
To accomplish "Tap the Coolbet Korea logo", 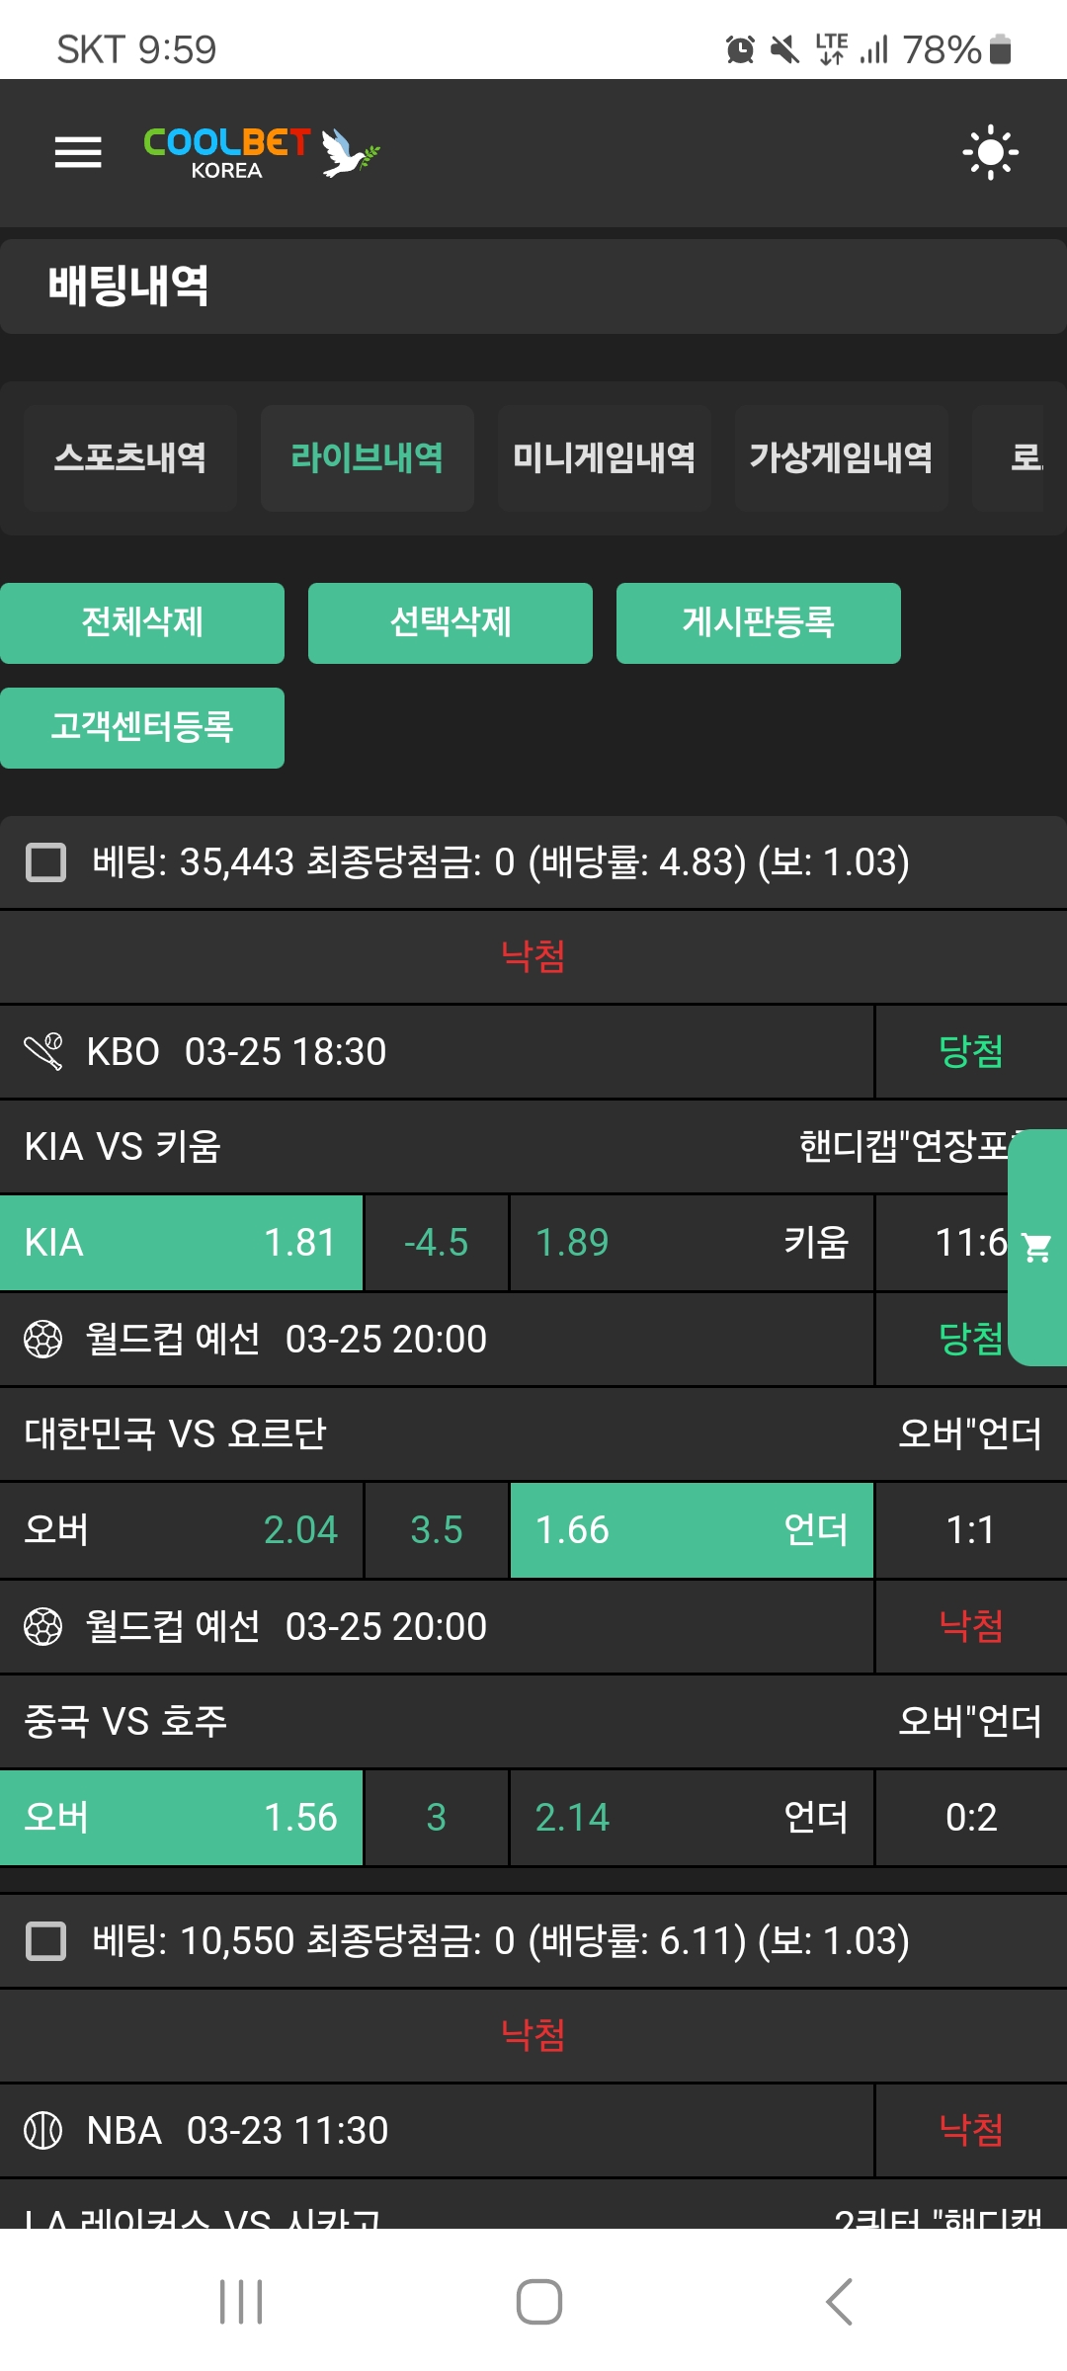I will coord(261,152).
